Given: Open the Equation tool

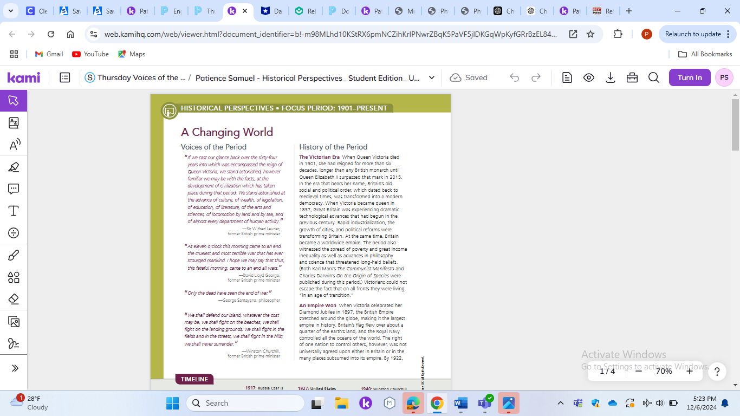Looking at the screenshot, I should (14, 233).
